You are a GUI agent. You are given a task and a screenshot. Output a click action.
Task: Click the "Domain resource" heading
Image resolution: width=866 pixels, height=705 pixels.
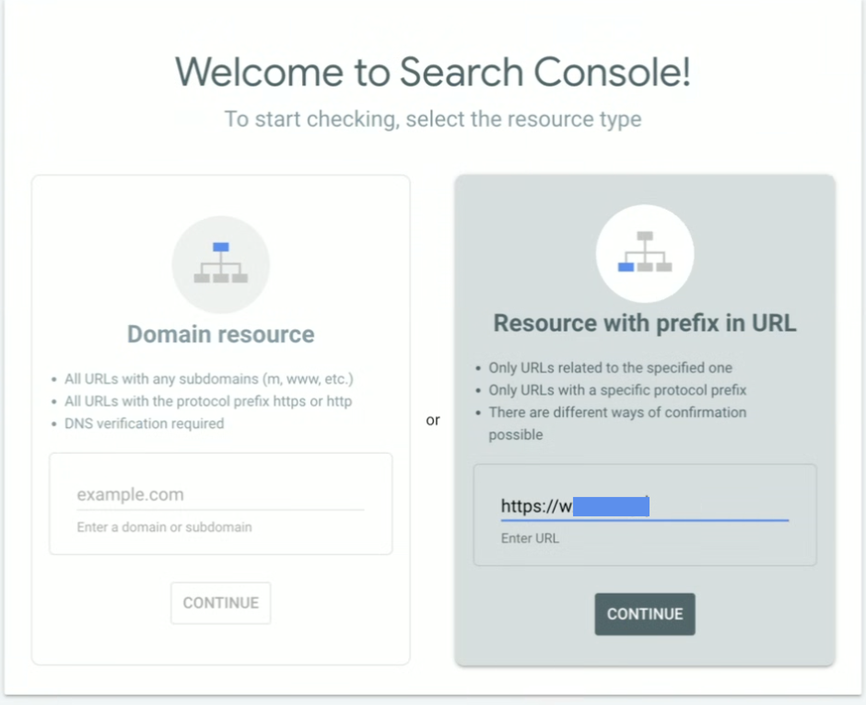tap(221, 334)
